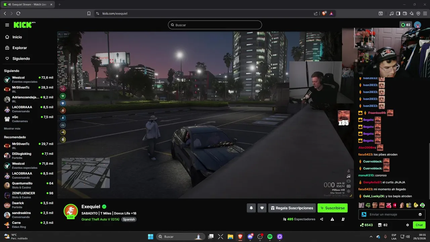Open the Brave Wallet icon
The image size is (430, 242).
click(405, 13)
